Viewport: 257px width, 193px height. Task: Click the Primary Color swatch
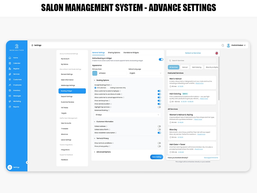click(x=95, y=73)
